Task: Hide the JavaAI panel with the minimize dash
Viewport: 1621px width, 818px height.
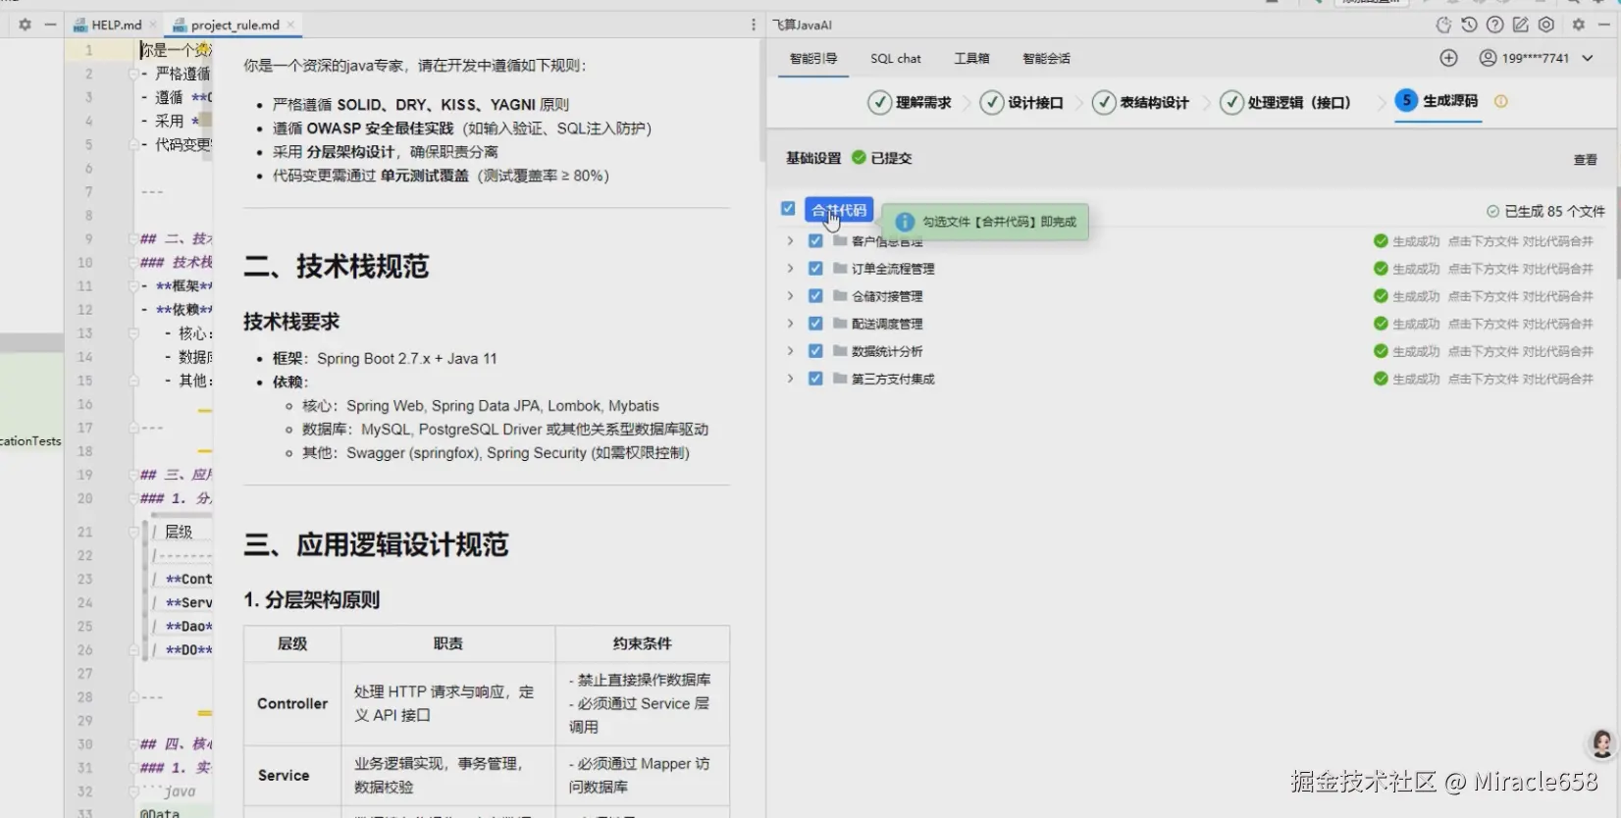Action: point(1604,25)
